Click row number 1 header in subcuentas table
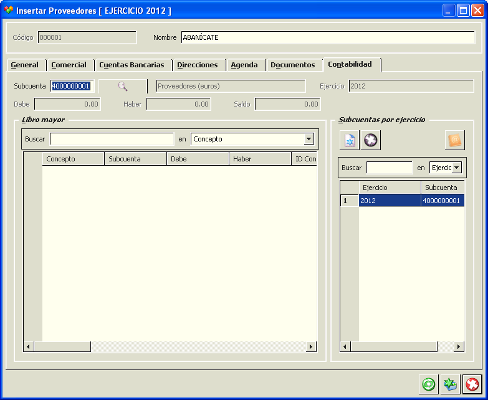 (350, 201)
